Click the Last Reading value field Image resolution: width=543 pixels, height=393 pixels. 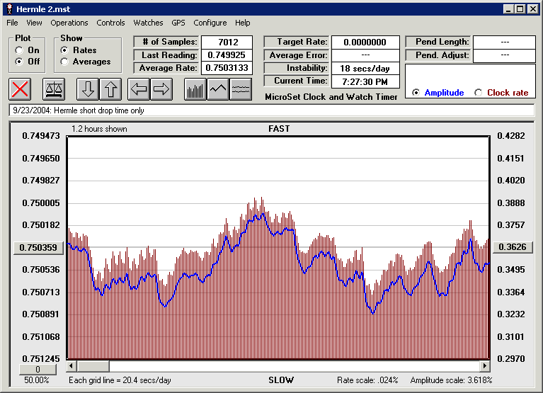click(x=227, y=55)
